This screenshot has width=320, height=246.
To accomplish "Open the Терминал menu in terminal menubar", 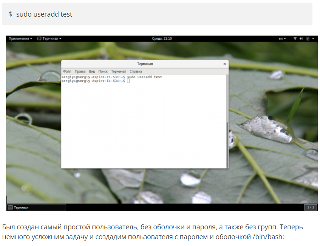I will 119,72.
